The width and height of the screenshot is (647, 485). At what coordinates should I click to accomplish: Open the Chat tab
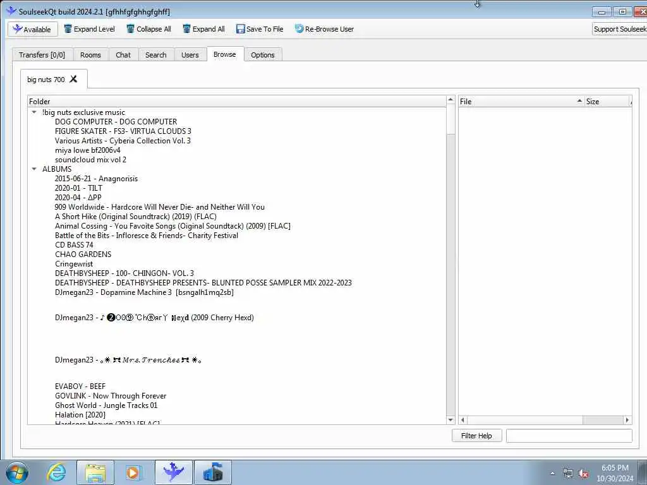pos(123,55)
